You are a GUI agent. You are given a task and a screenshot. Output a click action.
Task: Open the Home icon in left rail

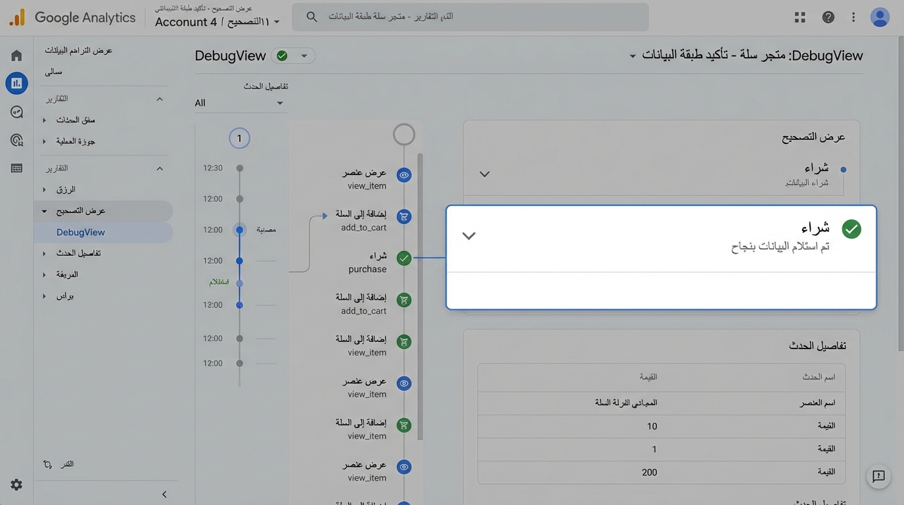click(x=16, y=56)
